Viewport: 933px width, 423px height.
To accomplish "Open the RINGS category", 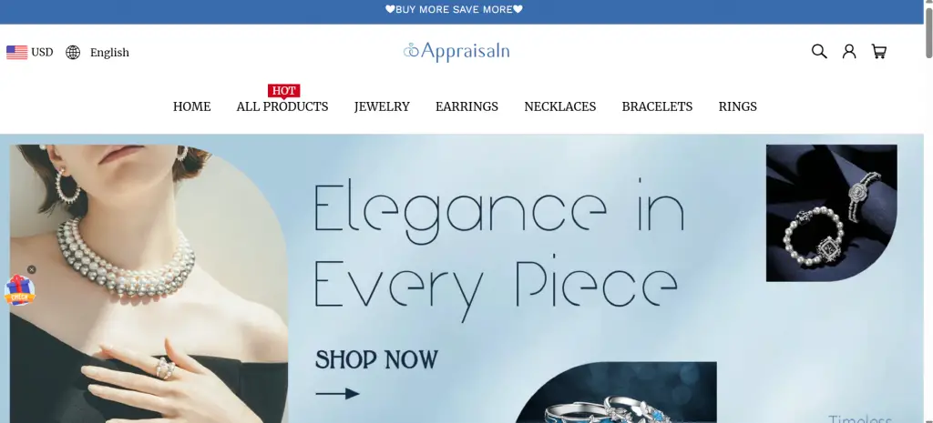I will (738, 106).
